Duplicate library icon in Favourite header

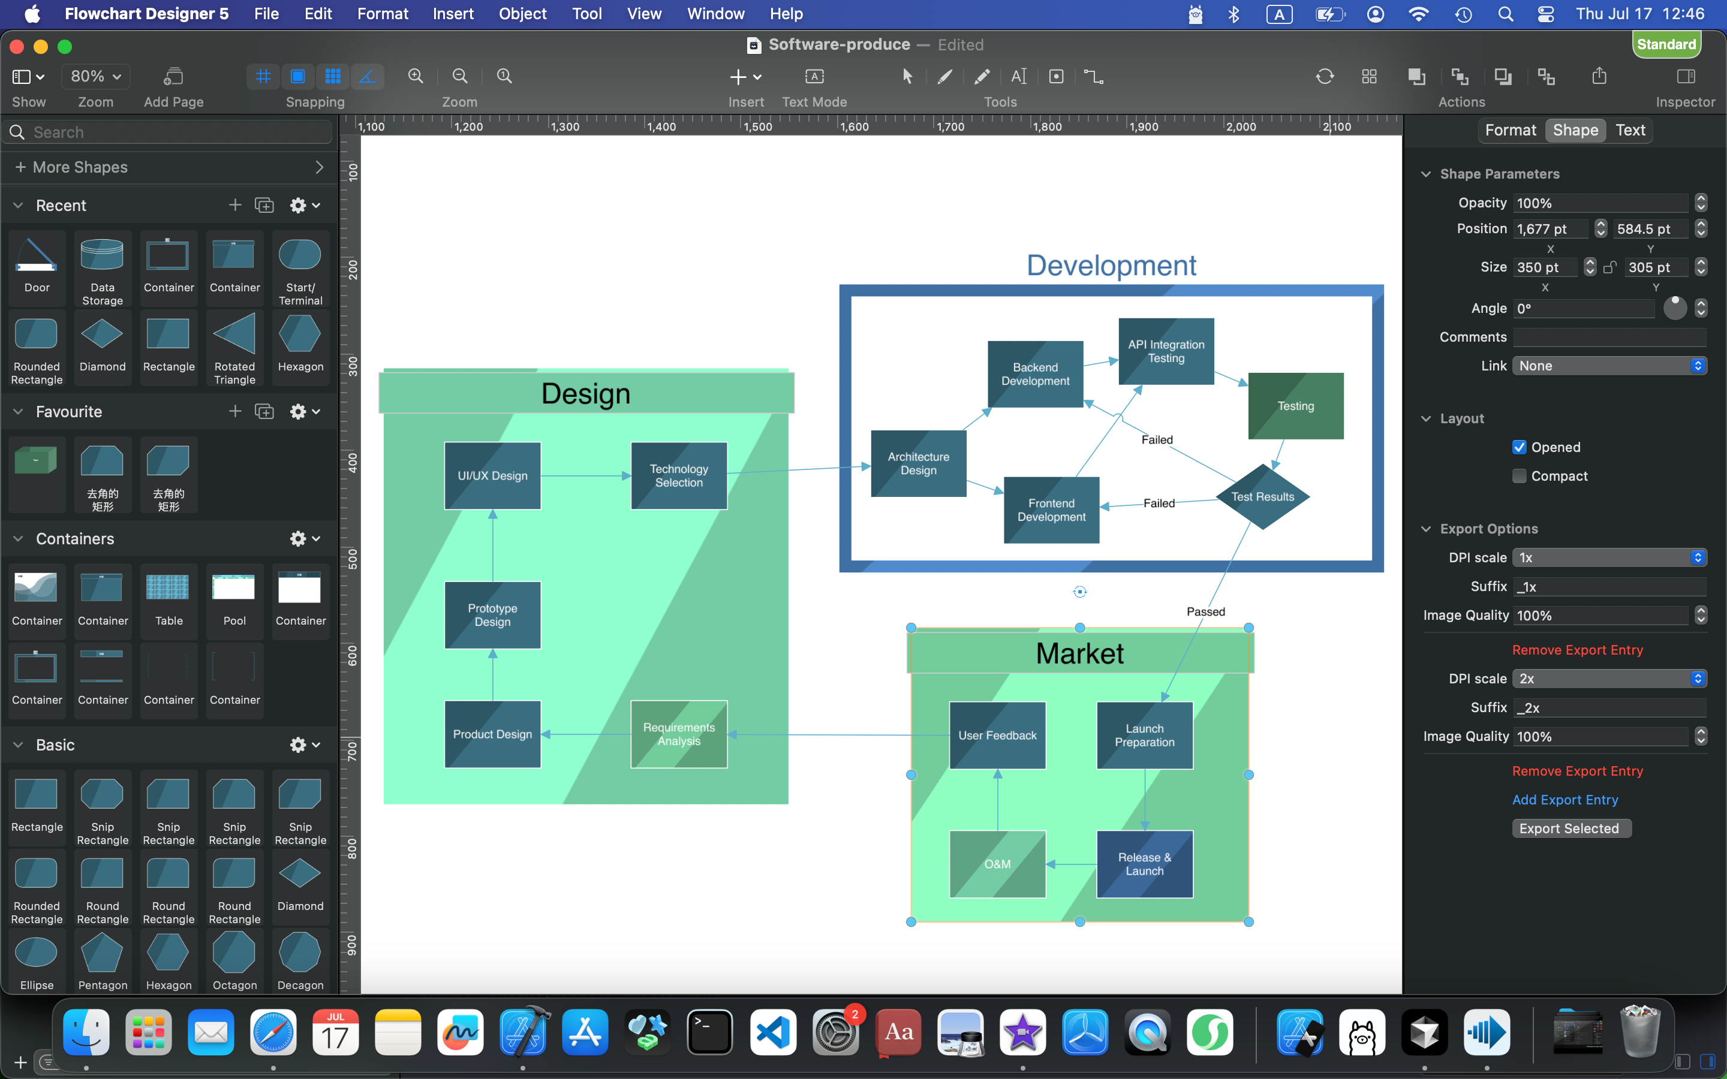pyautogui.click(x=264, y=412)
